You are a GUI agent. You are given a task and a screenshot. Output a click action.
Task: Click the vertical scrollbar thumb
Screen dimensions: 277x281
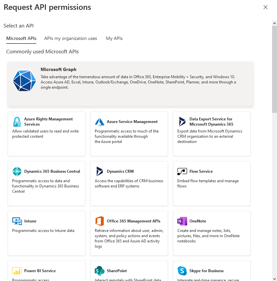point(274,69)
